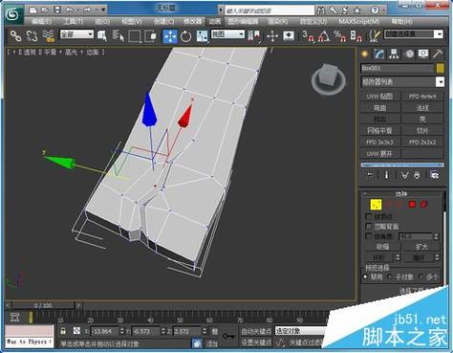The height and width of the screenshot is (353, 453).
Task: Select the Off preview selection radio button
Action: tap(366, 276)
